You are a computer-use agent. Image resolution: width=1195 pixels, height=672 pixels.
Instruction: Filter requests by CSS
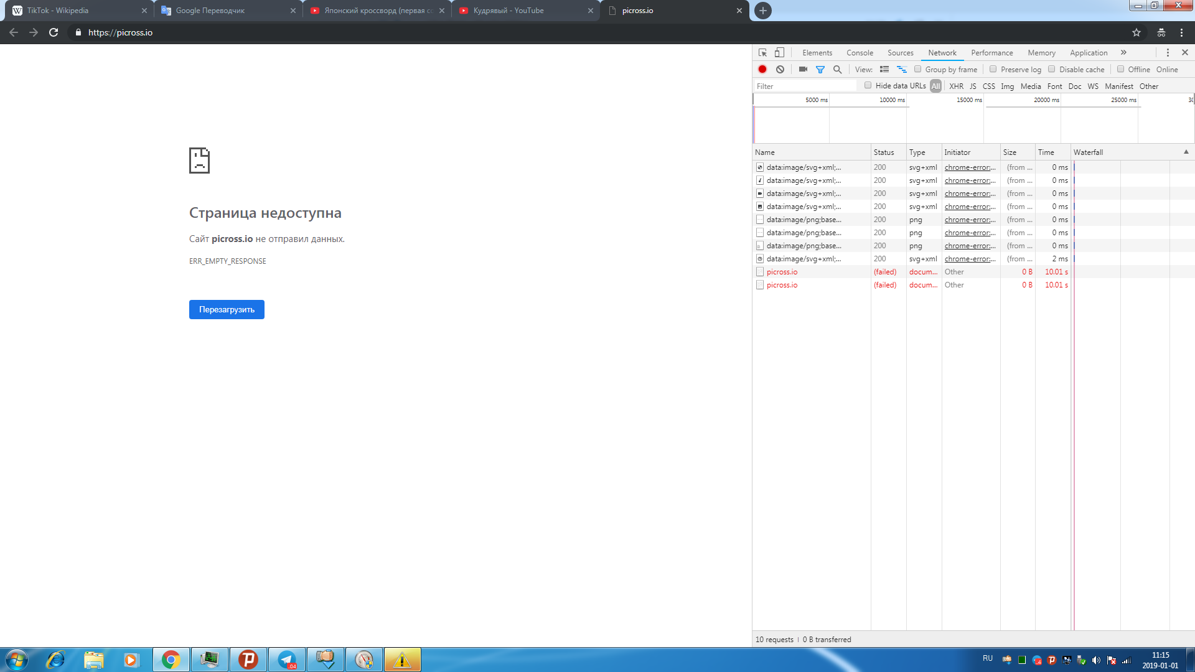click(989, 86)
